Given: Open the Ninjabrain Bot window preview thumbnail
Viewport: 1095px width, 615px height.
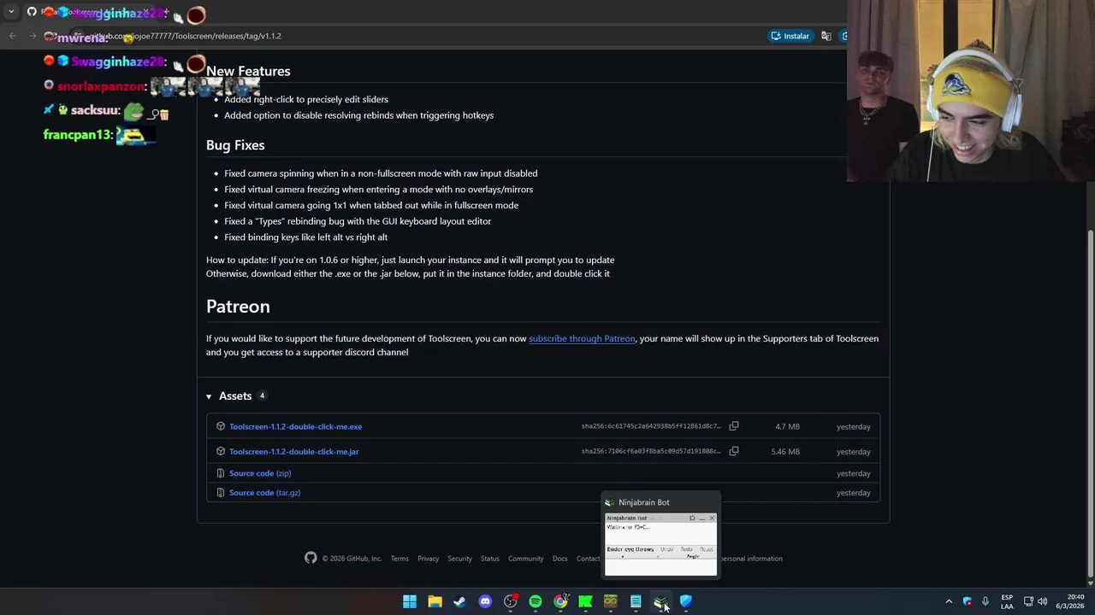Looking at the screenshot, I should pyautogui.click(x=660, y=544).
